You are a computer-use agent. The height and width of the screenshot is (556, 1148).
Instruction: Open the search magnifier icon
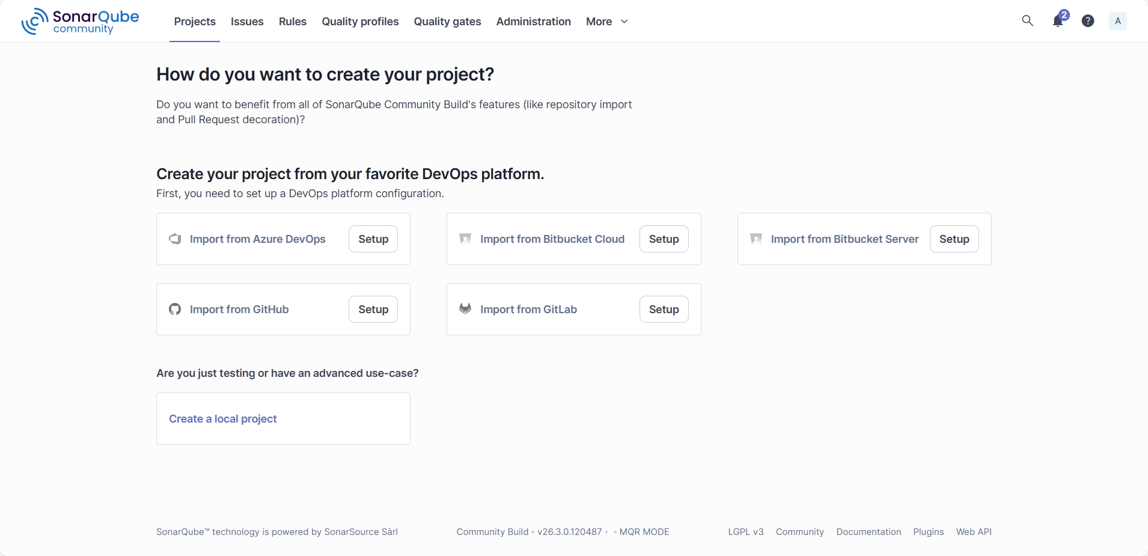[x=1027, y=21]
